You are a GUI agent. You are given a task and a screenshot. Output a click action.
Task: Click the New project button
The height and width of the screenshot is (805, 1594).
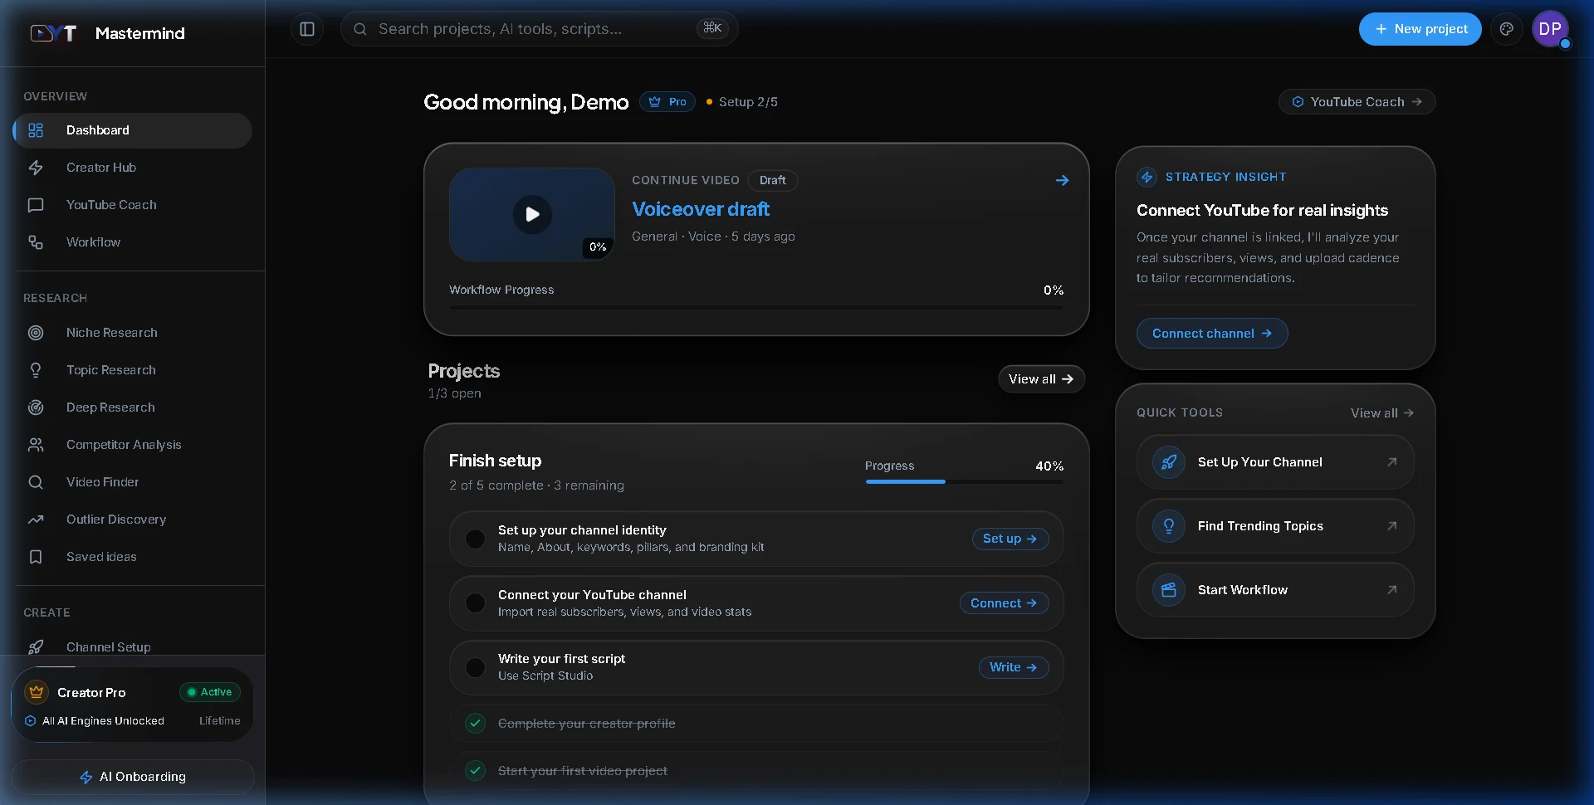pyautogui.click(x=1420, y=29)
